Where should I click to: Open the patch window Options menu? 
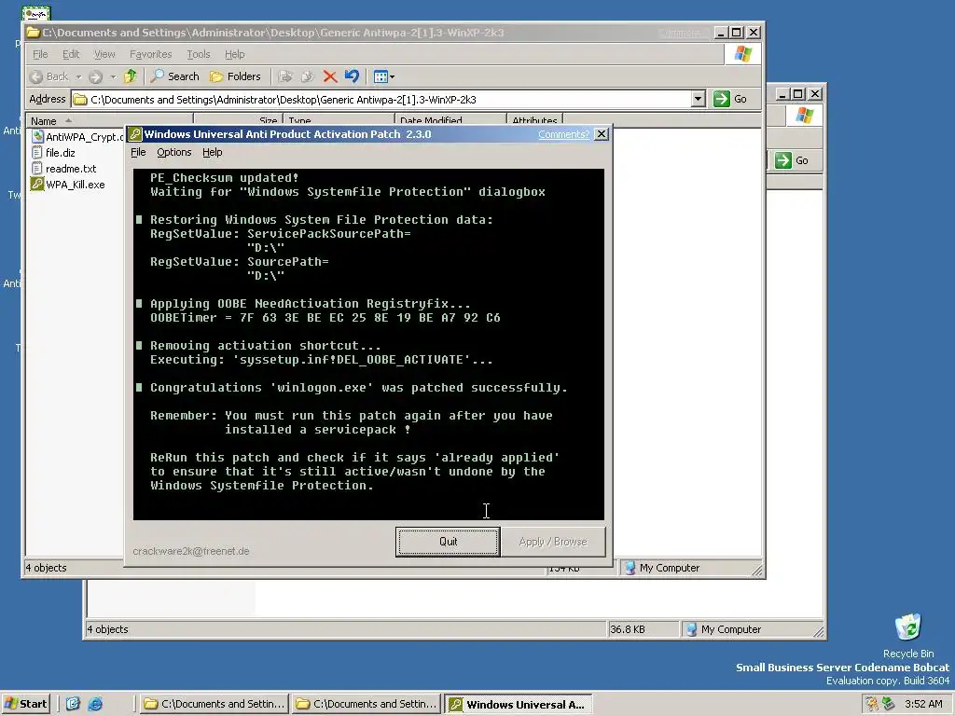[x=174, y=152]
